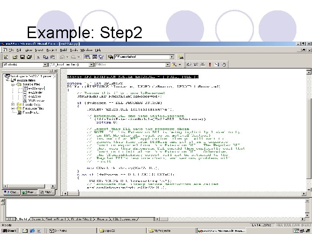The width and height of the screenshot is (312, 234).
Task: Click the Window List toolbar icon
Action: 101,57
